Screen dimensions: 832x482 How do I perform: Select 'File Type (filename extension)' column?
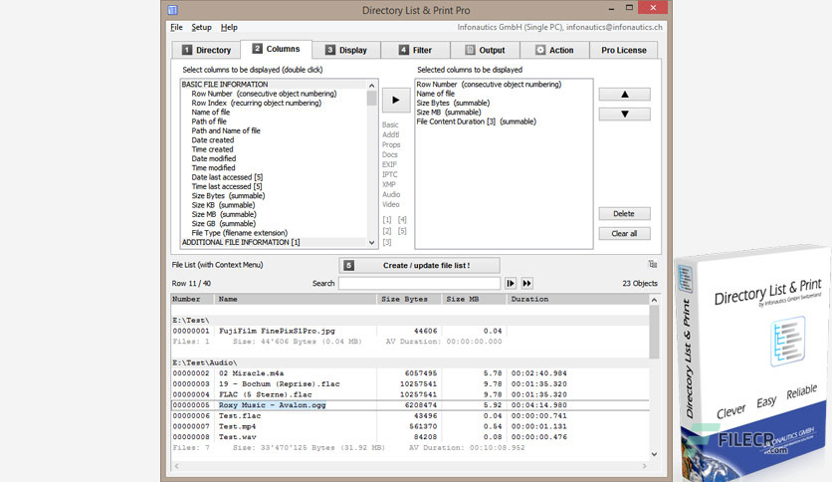[x=240, y=233]
